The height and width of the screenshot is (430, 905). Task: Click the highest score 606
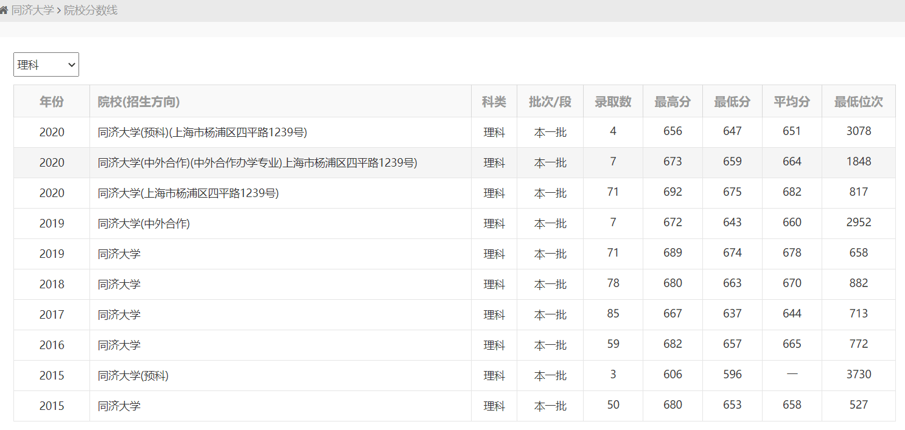[673, 374]
